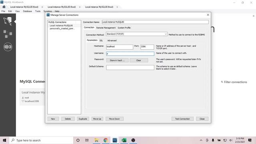256x144 pixels.
Task: Open the View menu
Action: pos(17,11)
